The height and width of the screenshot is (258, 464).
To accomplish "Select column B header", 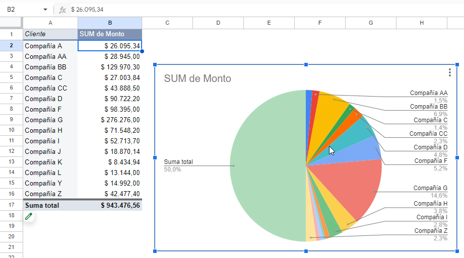I will pos(110,23).
